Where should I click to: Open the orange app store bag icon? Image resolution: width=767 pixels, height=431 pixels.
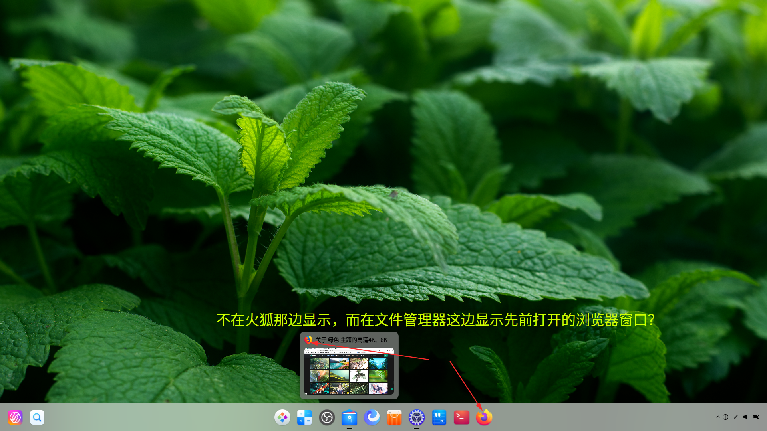click(394, 417)
